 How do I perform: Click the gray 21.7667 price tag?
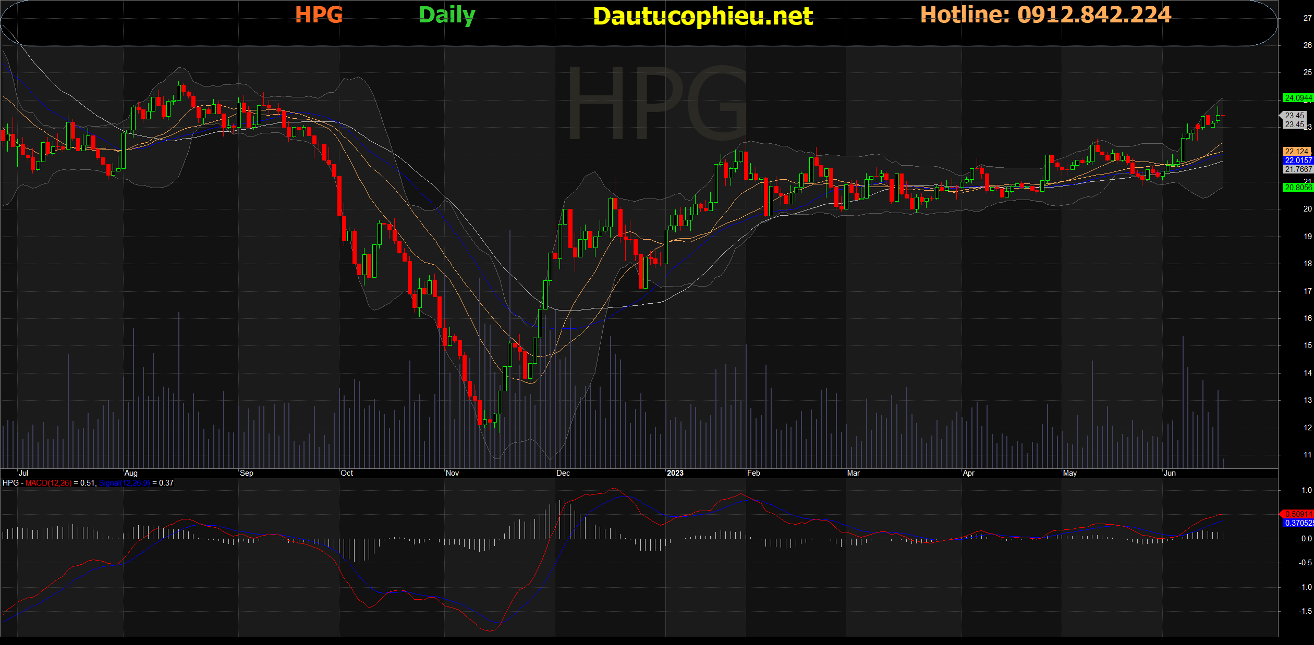pos(1298,169)
